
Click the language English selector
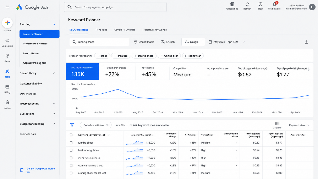pyautogui.click(x=168, y=42)
